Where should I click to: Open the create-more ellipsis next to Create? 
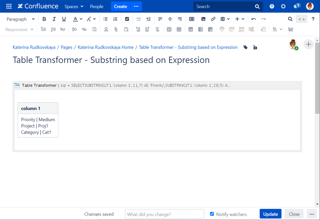point(136,6)
